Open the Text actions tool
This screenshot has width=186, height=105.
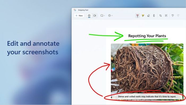click(166, 15)
